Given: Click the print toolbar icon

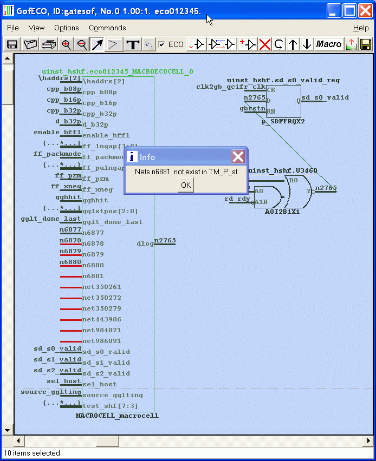Looking at the screenshot, I should click(x=49, y=44).
